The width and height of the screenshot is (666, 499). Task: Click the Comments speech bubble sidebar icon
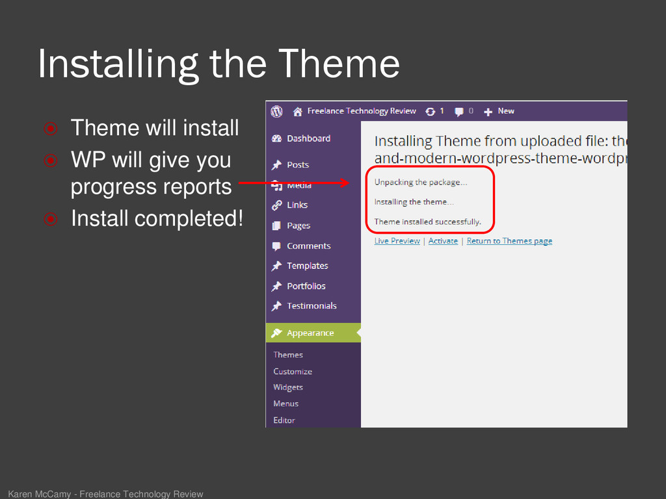coord(276,246)
